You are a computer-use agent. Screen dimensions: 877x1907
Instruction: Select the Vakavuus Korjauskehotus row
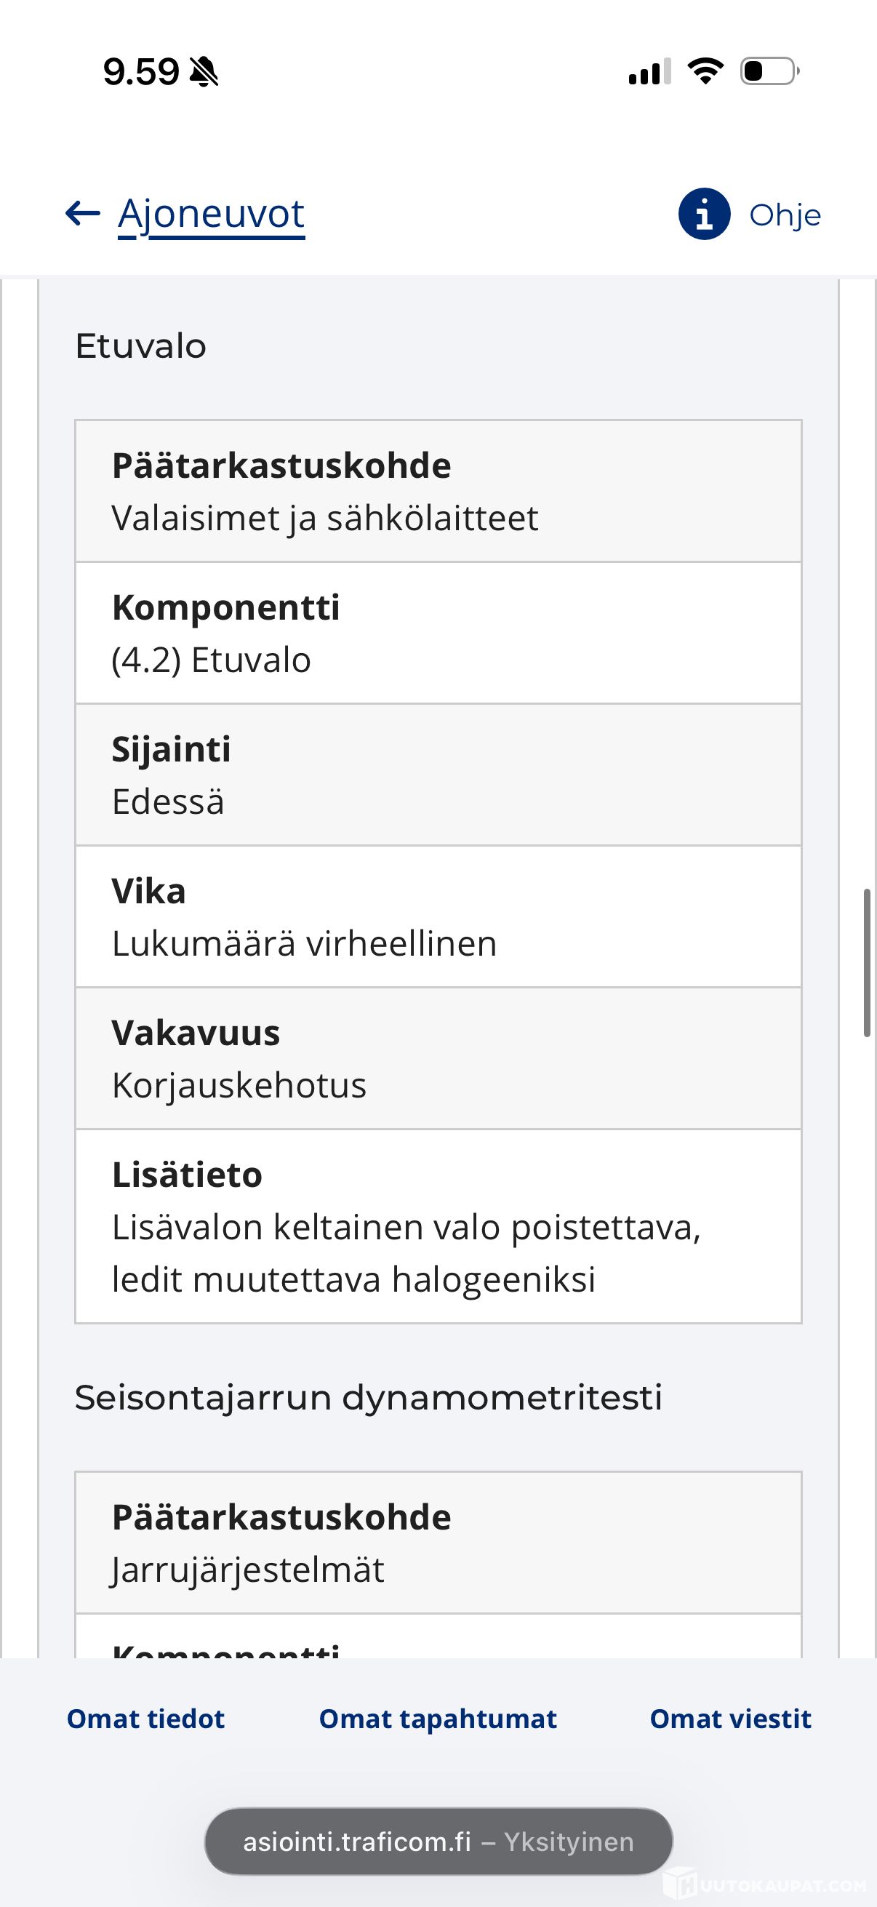[x=438, y=1058]
